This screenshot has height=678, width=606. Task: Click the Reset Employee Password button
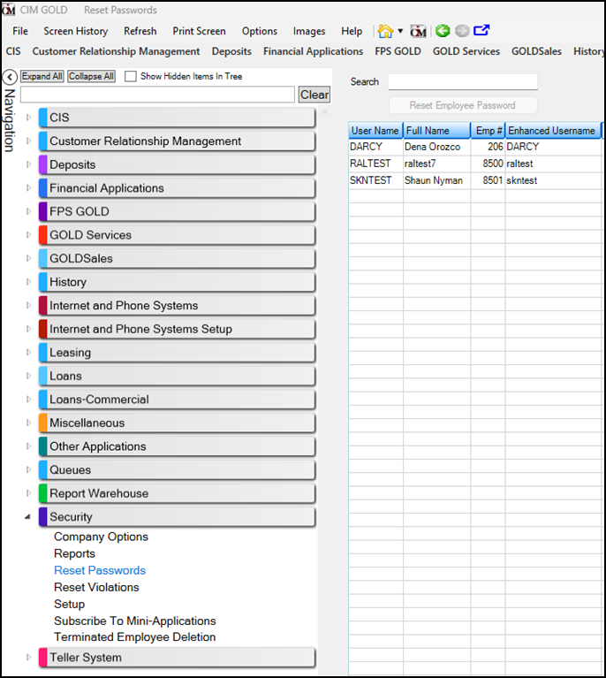pos(463,105)
